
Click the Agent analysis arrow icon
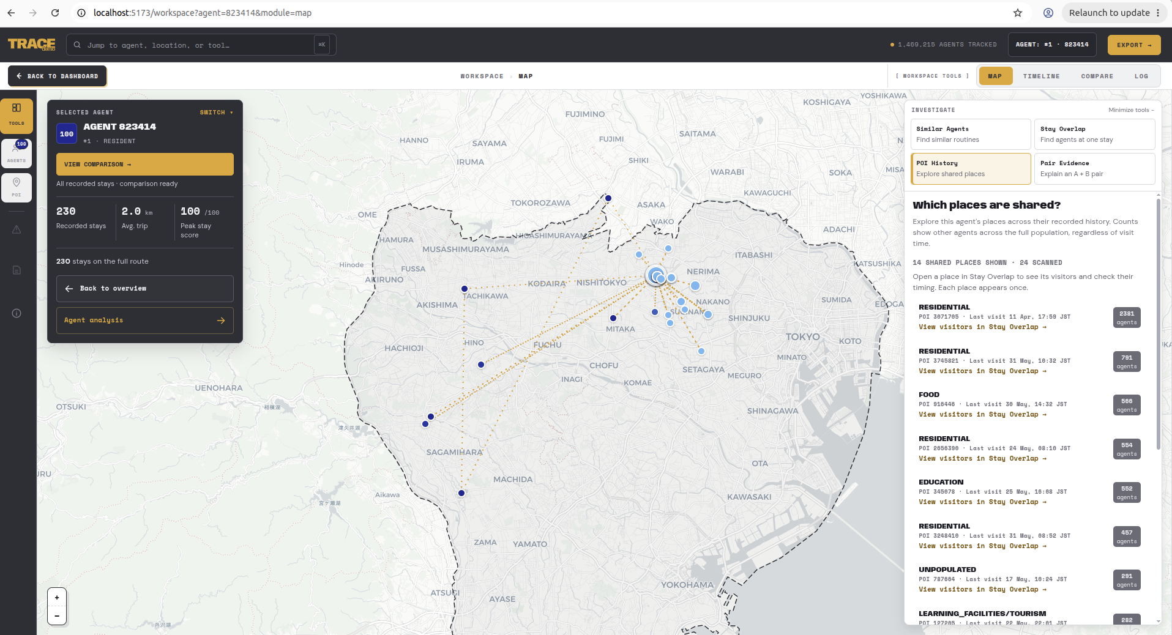[x=221, y=321]
